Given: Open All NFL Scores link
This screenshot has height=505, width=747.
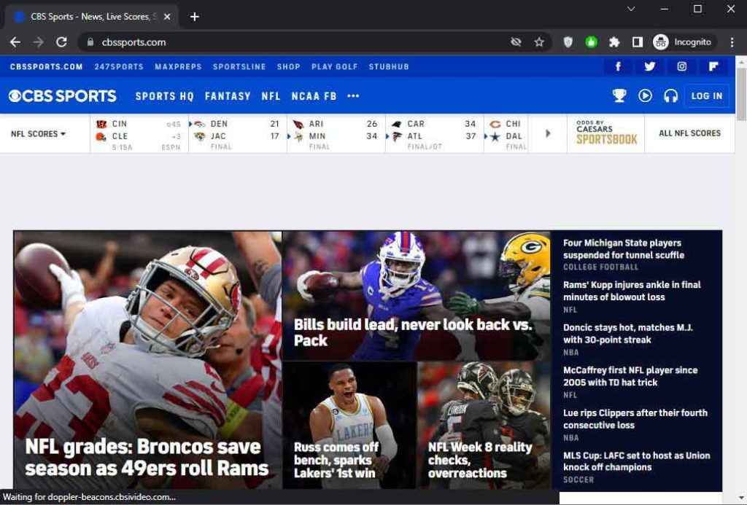Looking at the screenshot, I should coord(689,133).
